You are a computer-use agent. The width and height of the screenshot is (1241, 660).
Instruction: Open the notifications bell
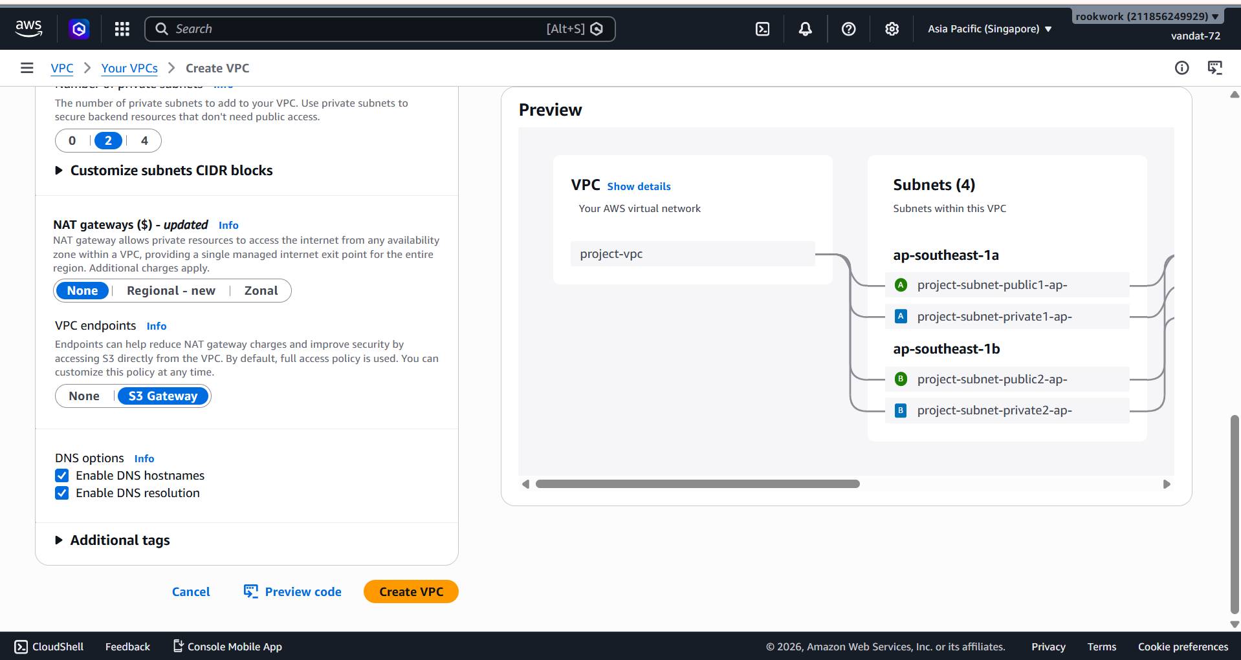pyautogui.click(x=806, y=28)
